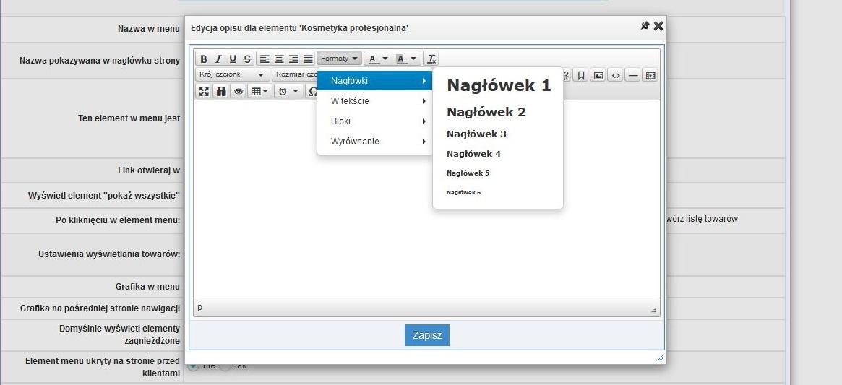
Task: Click 'Element menu ukryty na stronie' label
Action: click(103, 367)
